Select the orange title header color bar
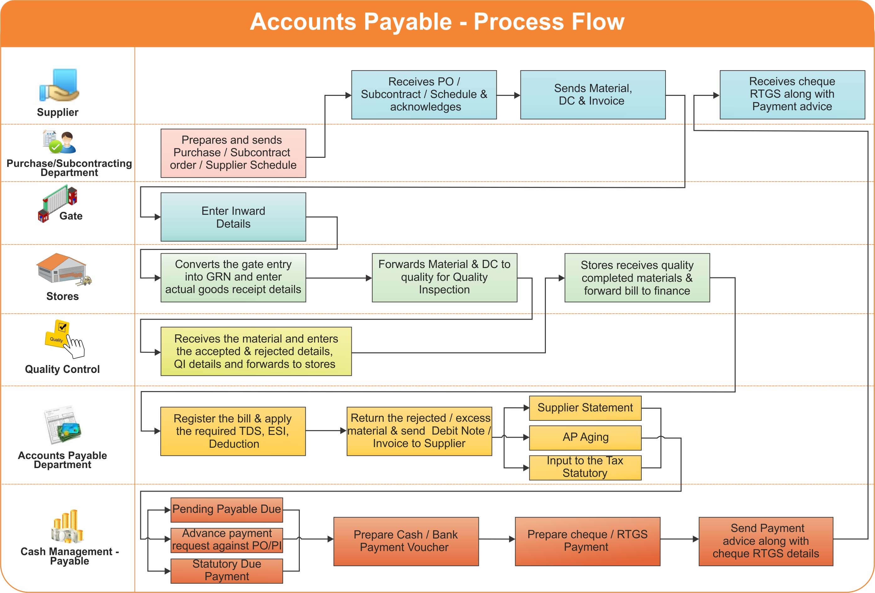The image size is (875, 593). [x=437, y=20]
